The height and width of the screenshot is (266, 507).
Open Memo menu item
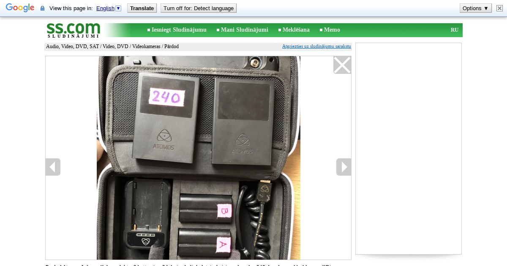[x=332, y=30]
